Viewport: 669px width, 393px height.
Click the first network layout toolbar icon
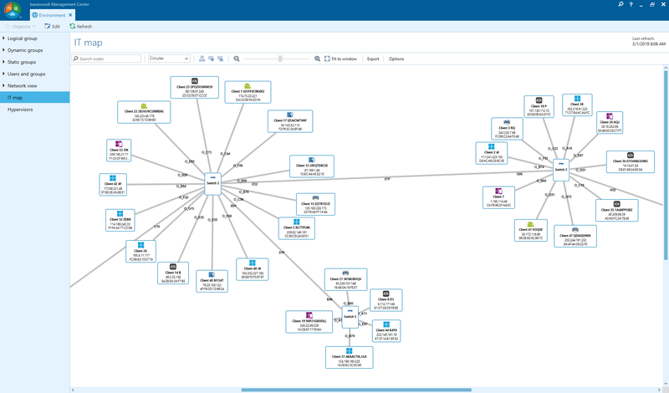tap(202, 59)
